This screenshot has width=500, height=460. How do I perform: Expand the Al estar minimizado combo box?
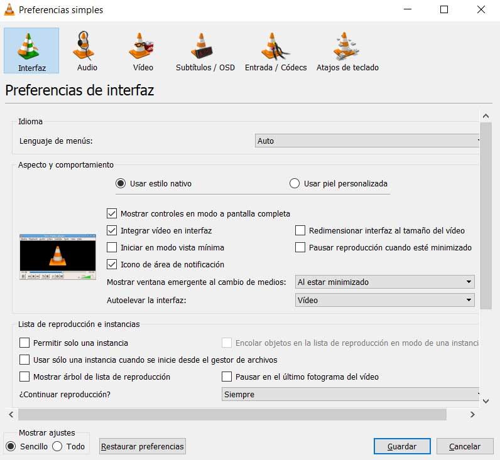click(x=385, y=282)
